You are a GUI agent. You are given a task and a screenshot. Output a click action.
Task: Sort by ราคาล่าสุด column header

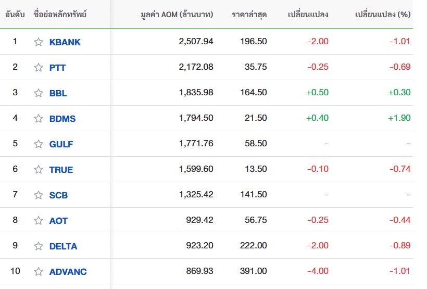pos(249,15)
